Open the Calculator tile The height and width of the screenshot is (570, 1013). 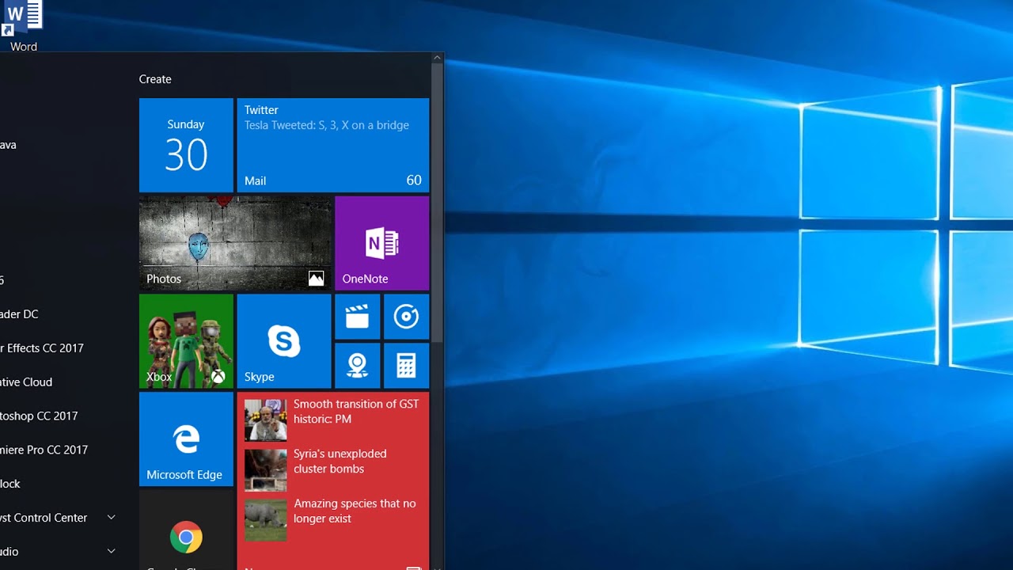[407, 366]
